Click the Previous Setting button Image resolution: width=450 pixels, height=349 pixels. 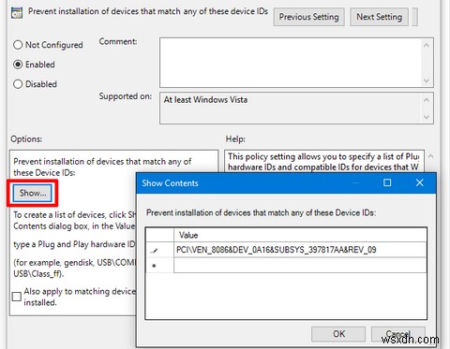click(308, 17)
